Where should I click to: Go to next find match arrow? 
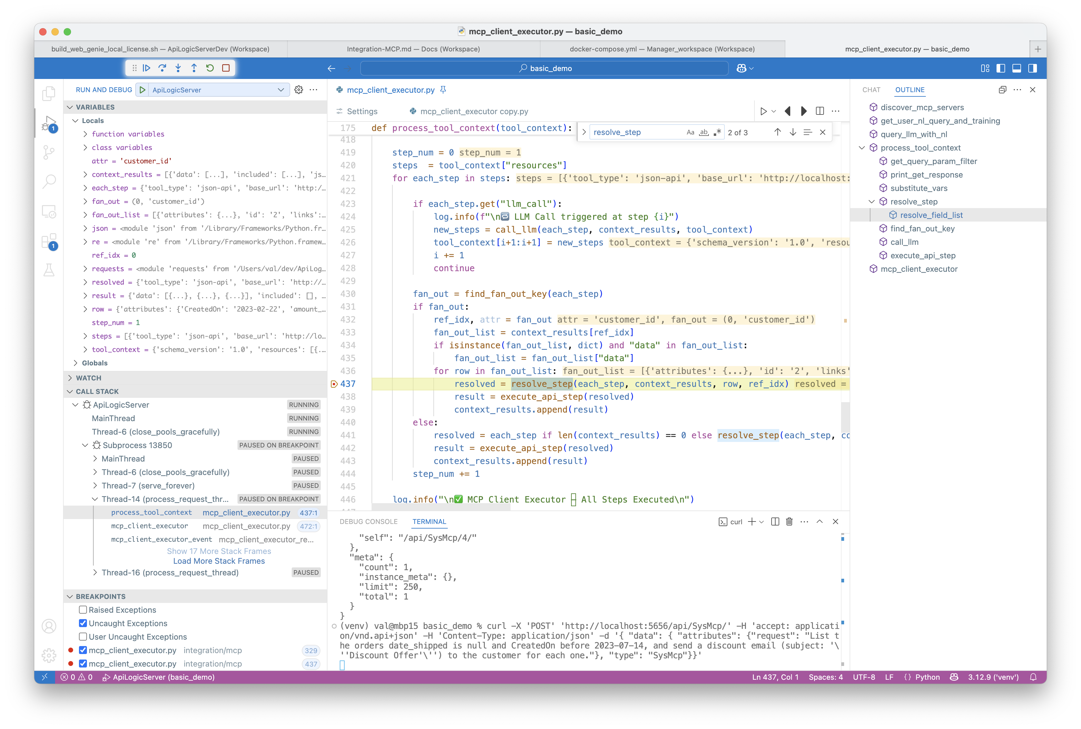793,132
